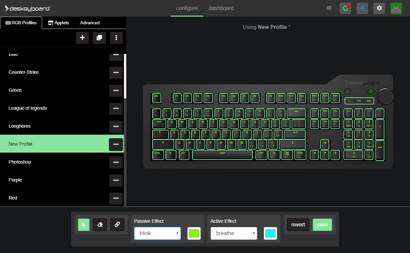
Task: Open the chat speech bubble icon
Action: coord(329,8)
